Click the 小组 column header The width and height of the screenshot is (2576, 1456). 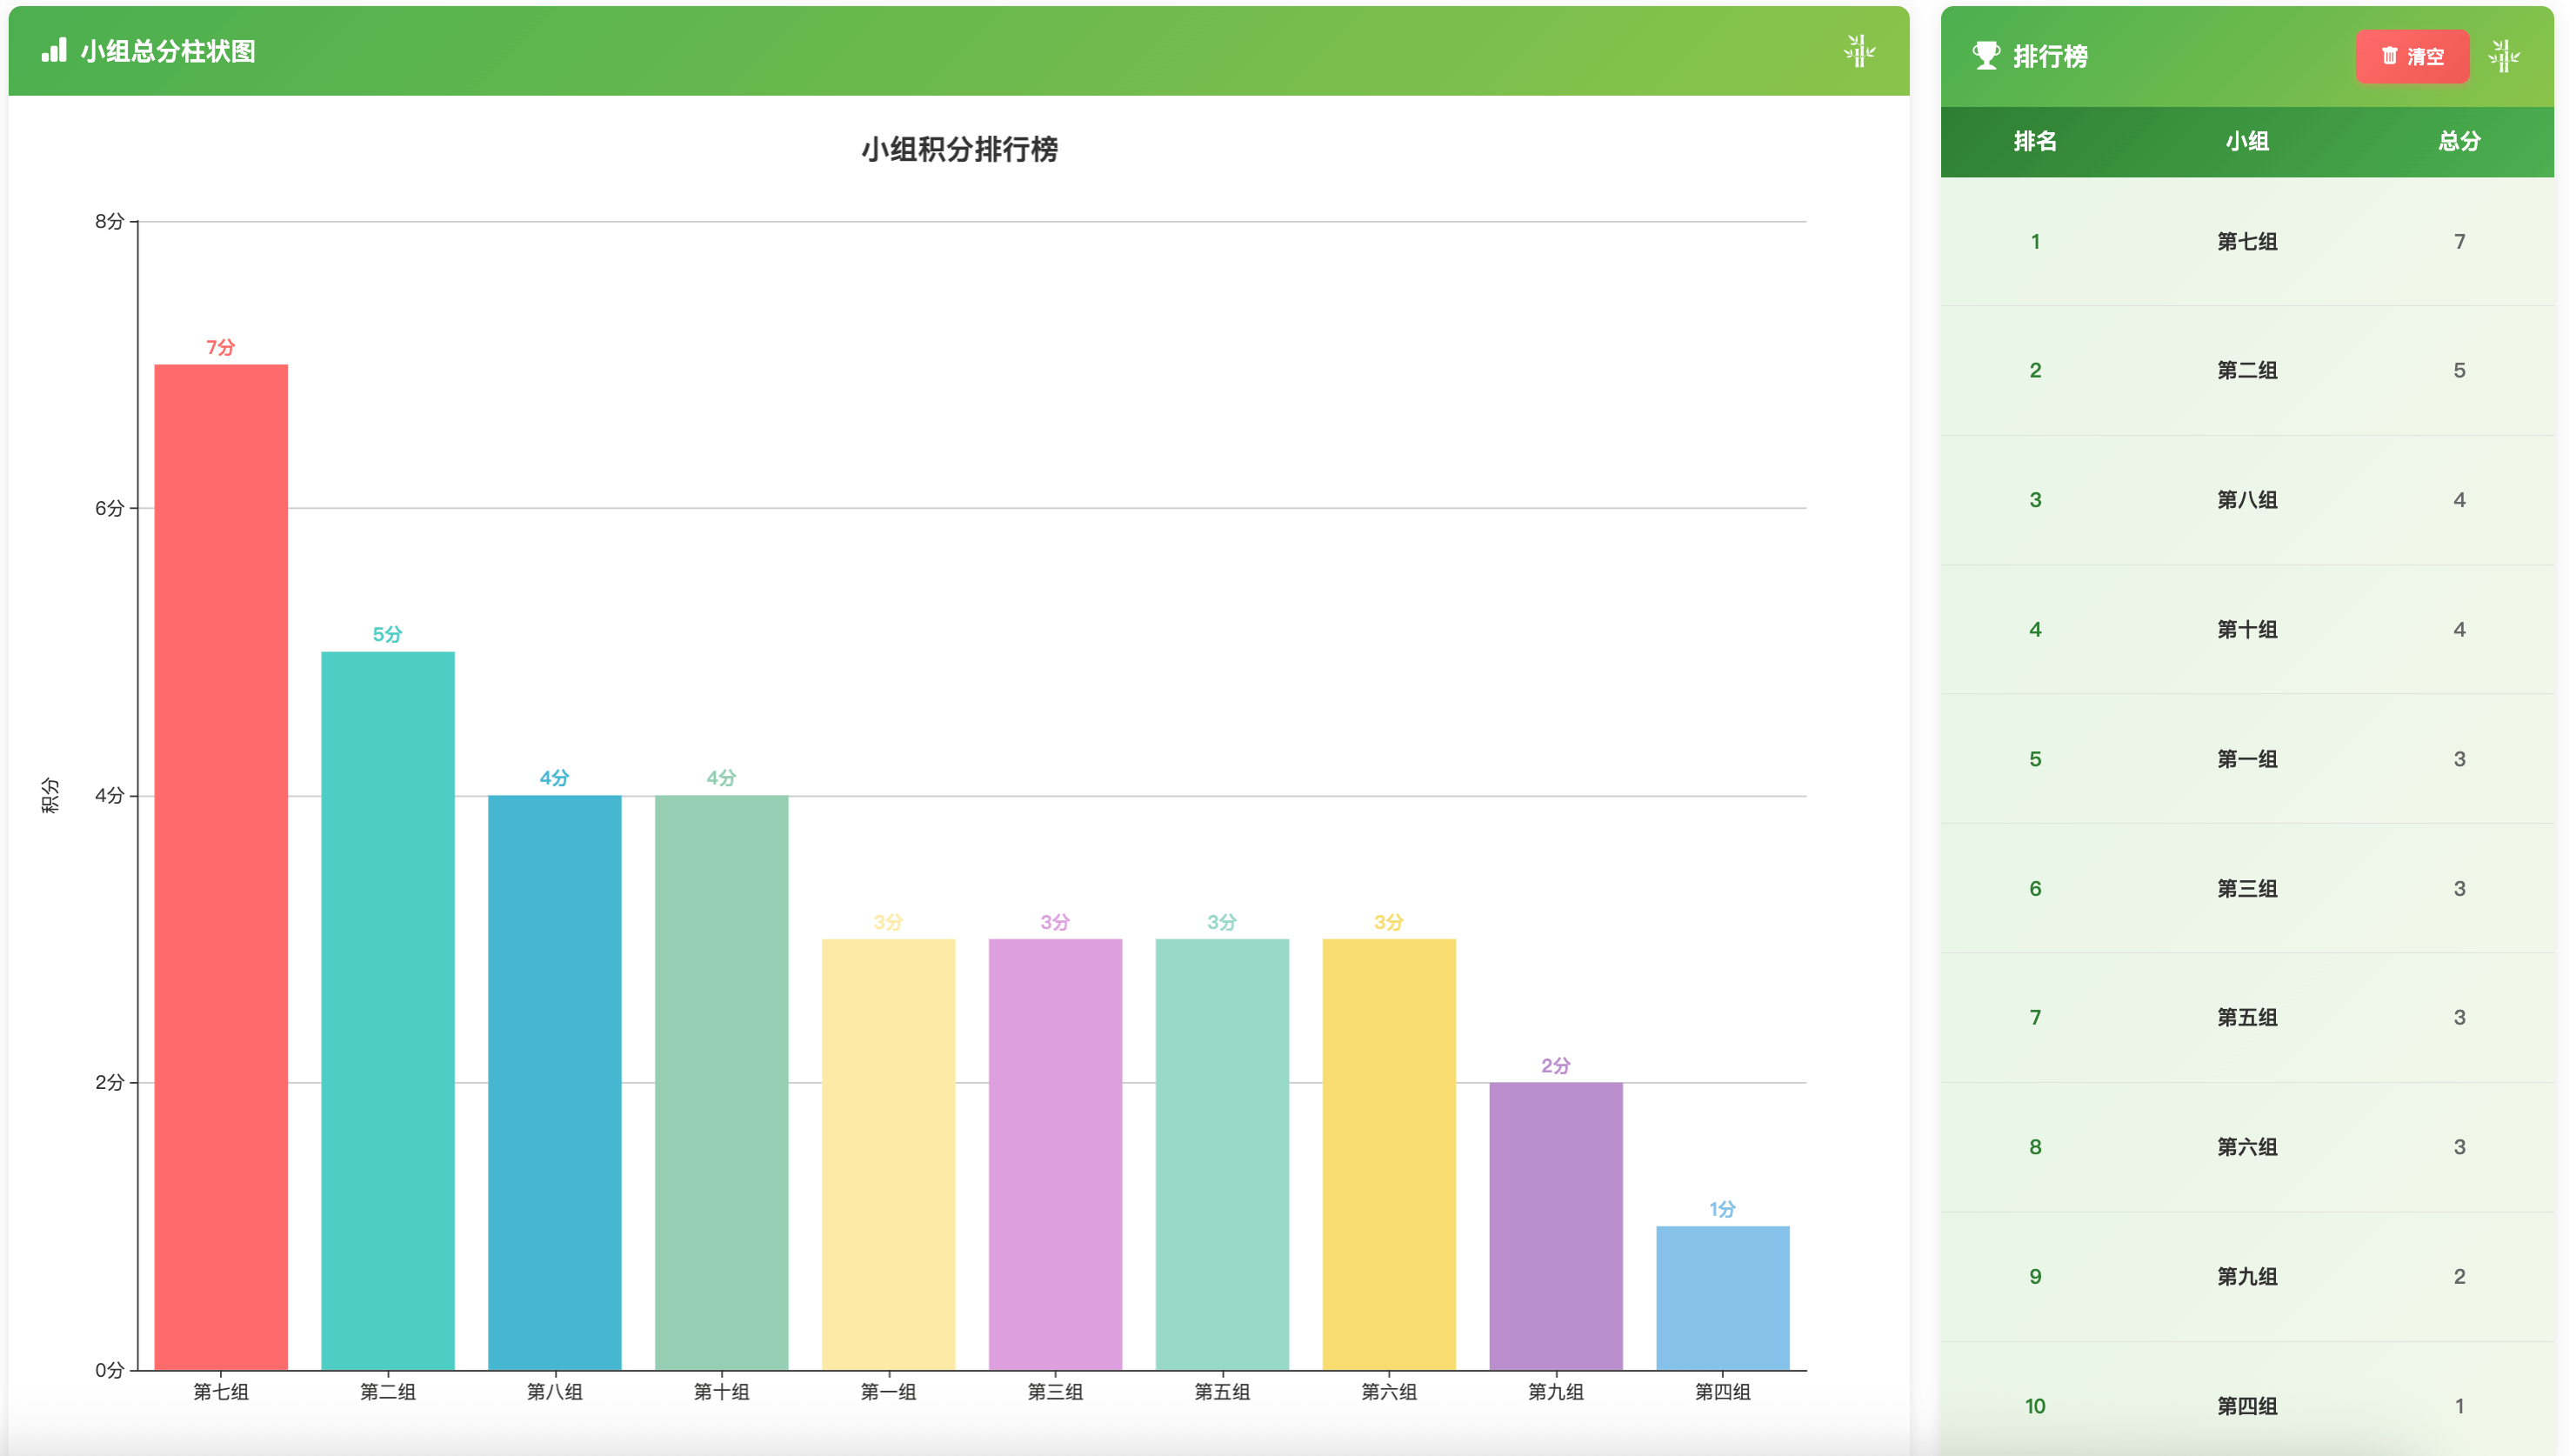point(2246,141)
